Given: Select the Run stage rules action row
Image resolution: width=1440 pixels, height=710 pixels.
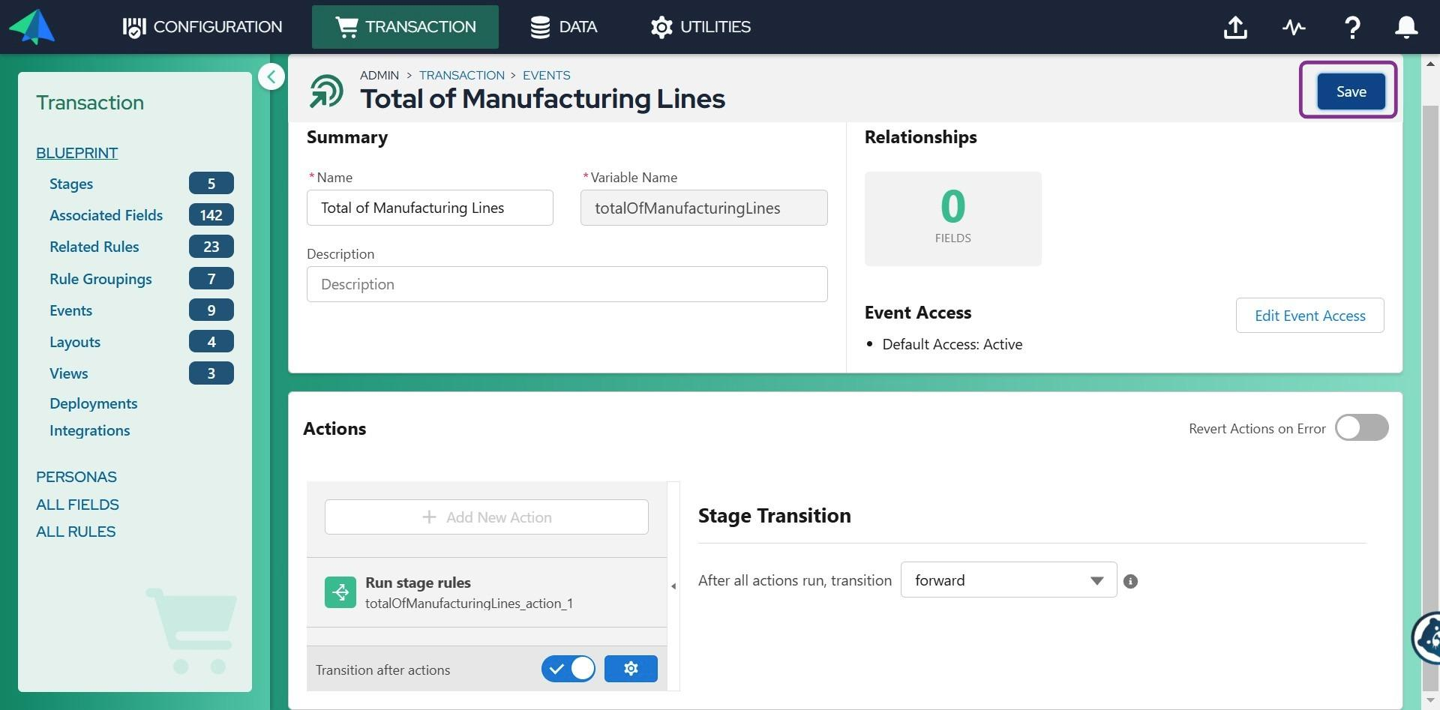Looking at the screenshot, I should click(487, 592).
